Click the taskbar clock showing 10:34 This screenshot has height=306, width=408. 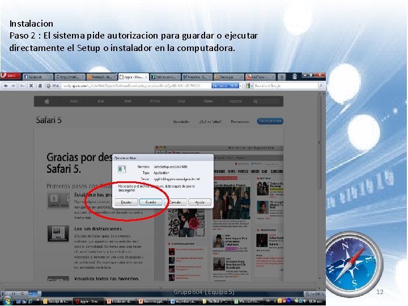pyautogui.click(x=316, y=301)
